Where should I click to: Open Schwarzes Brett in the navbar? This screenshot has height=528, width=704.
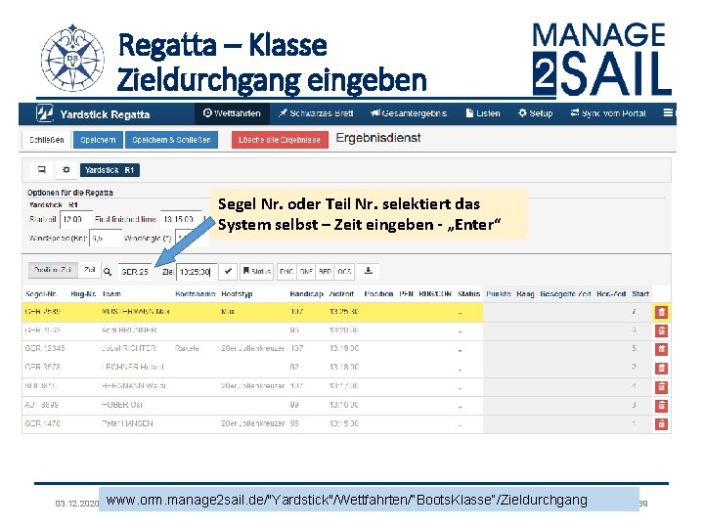click(316, 113)
